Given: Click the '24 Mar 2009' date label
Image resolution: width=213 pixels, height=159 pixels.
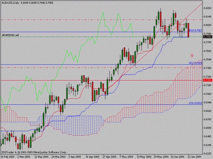Looking at the screenshot, I should [58, 157].
